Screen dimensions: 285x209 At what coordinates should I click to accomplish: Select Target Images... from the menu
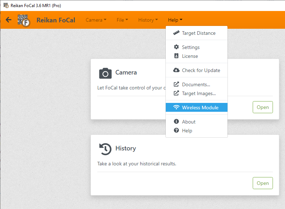click(x=198, y=93)
